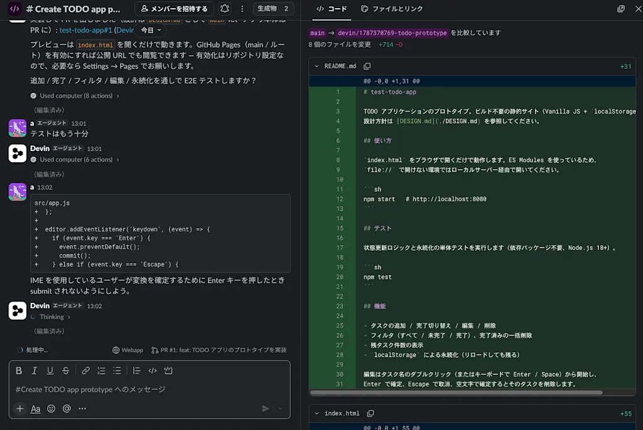Click the +55 additions count
This screenshot has height=430, width=643.
pyautogui.click(x=625, y=414)
